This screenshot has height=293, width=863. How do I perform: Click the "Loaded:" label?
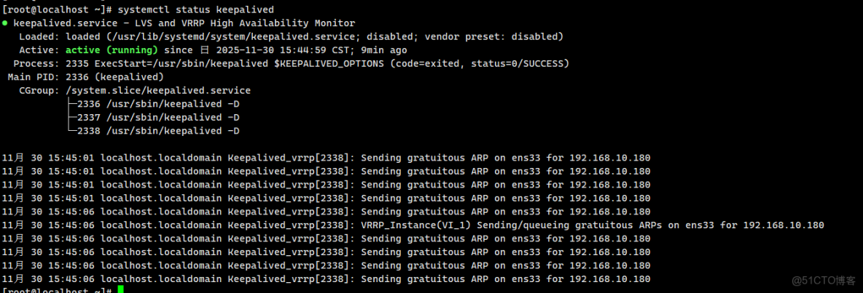pos(39,36)
